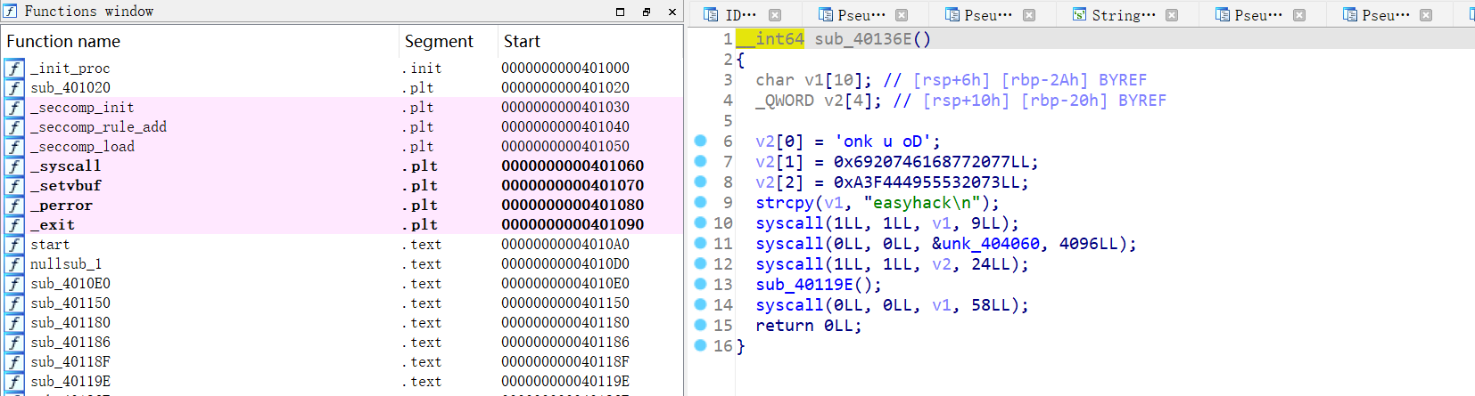Sort by Function name column header
The width and height of the screenshot is (1475, 396).
(63, 42)
